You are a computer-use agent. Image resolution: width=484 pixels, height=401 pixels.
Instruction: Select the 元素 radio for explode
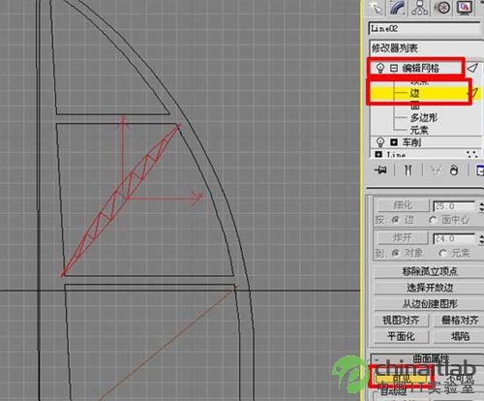(x=442, y=253)
